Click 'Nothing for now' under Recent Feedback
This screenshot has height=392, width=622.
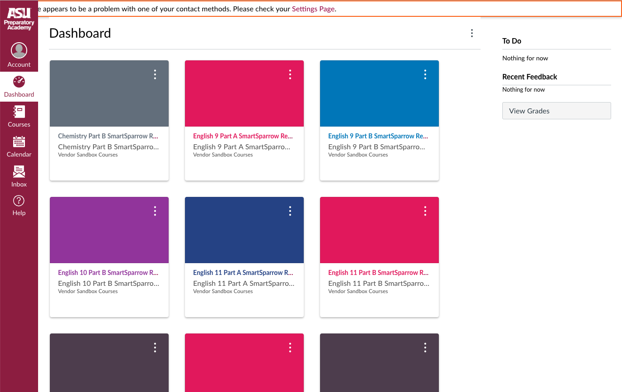click(524, 89)
